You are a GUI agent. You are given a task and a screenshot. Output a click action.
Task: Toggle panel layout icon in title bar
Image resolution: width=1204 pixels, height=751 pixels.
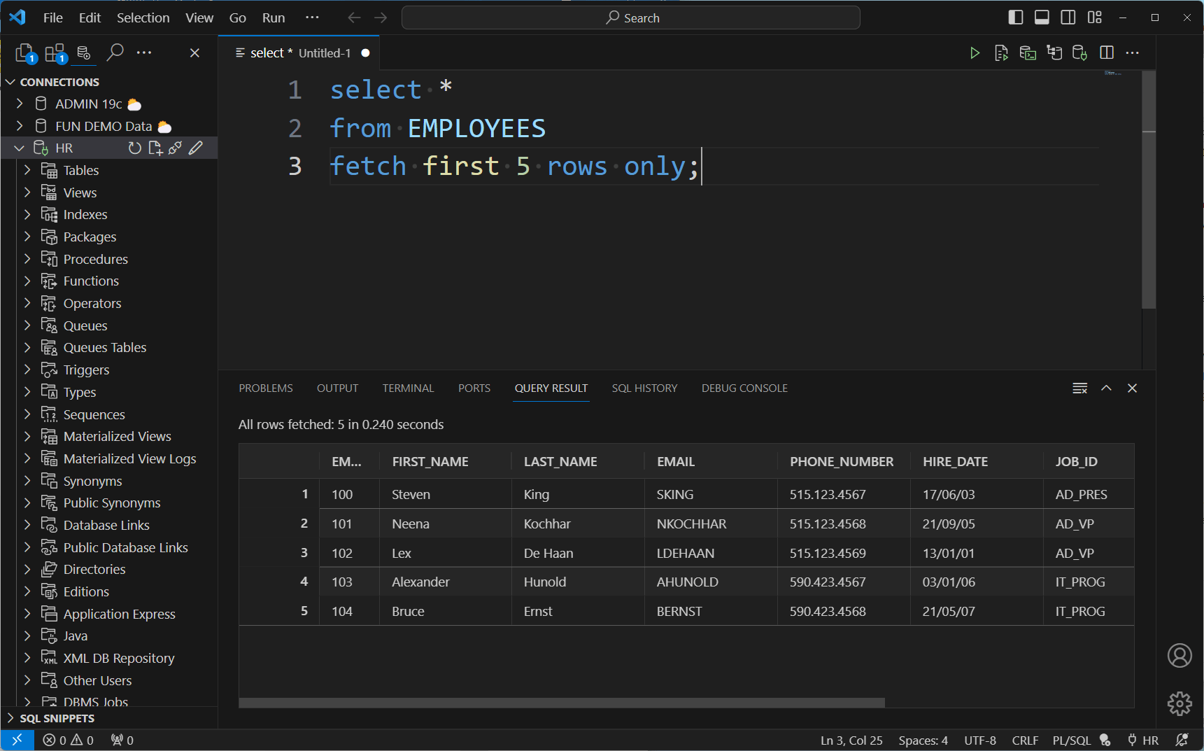point(1042,17)
